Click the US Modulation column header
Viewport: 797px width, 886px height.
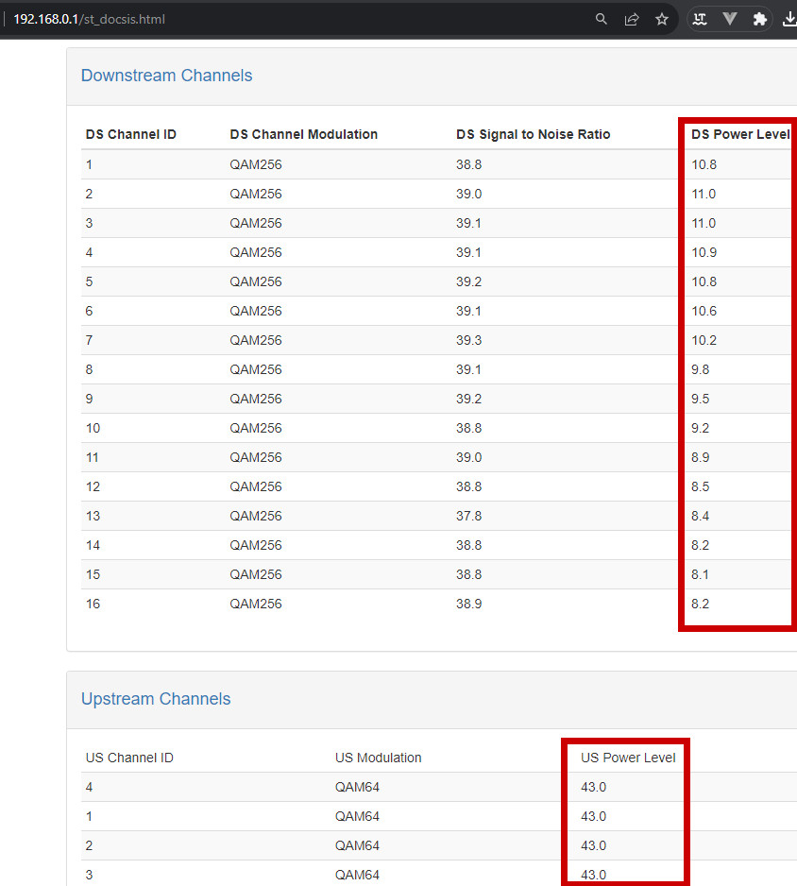pyautogui.click(x=378, y=758)
